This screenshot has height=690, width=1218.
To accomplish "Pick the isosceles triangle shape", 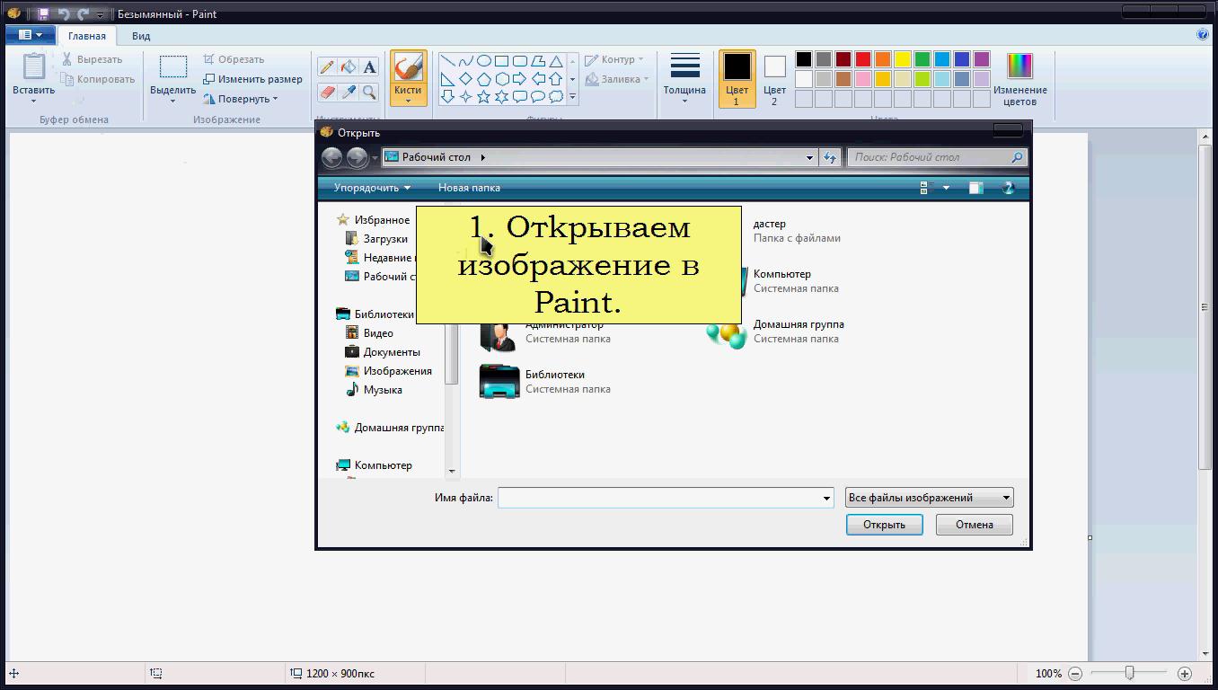I will point(556,61).
